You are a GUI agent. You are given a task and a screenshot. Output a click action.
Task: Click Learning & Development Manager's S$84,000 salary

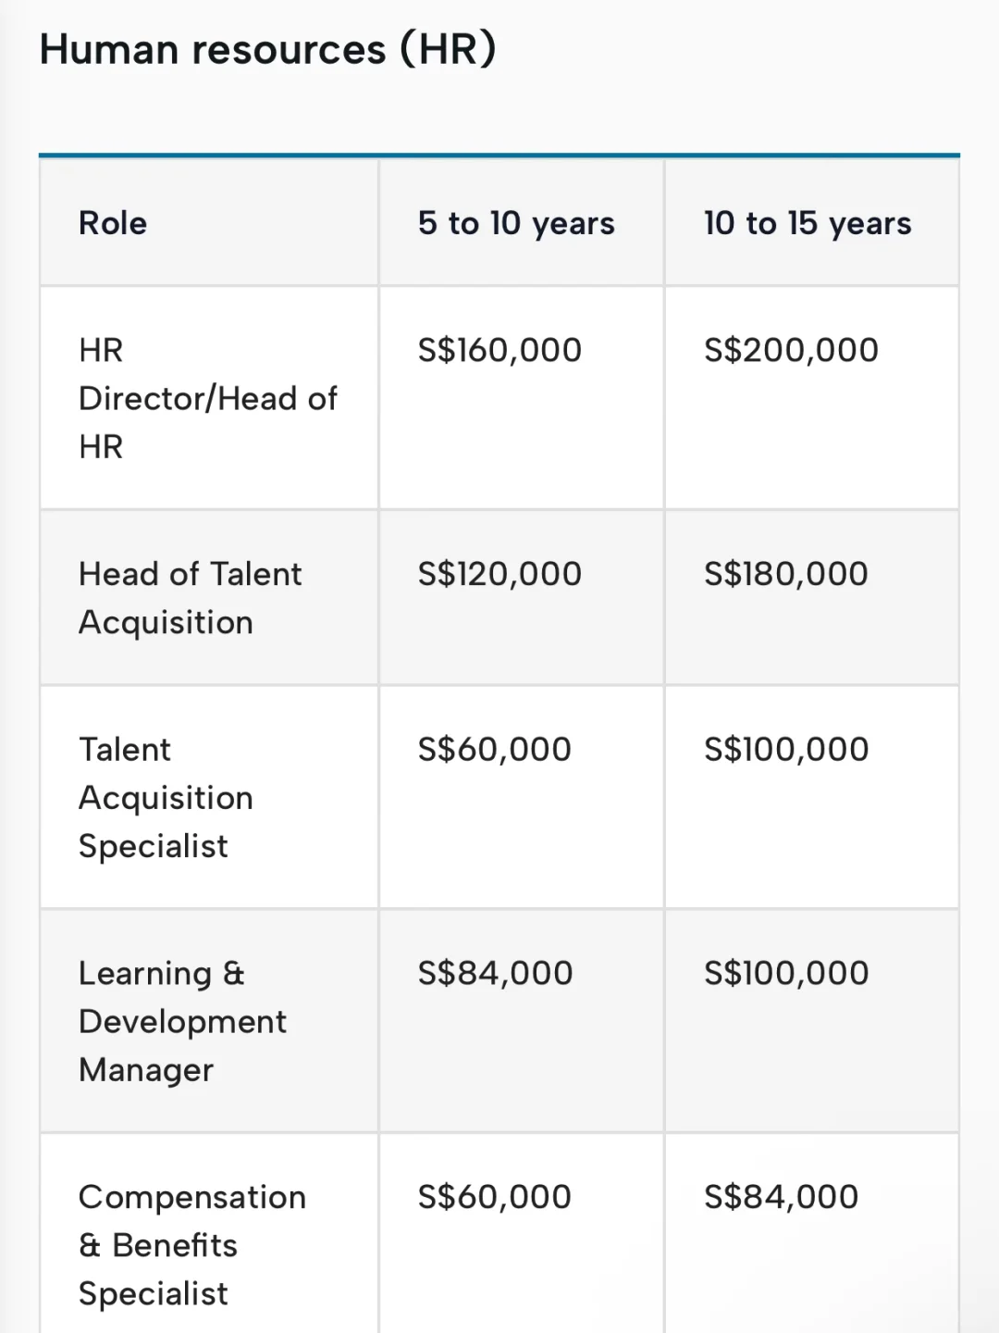pyautogui.click(x=496, y=973)
